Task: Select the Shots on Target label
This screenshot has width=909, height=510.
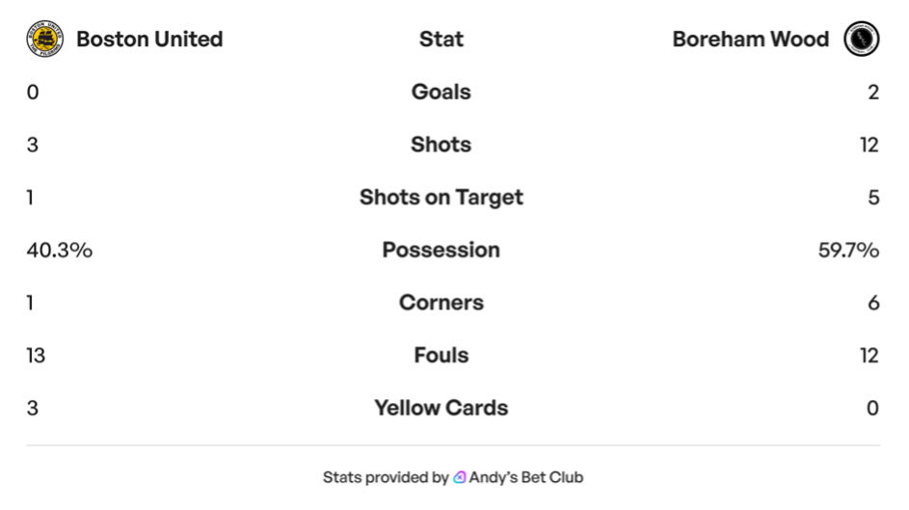Action: tap(441, 198)
